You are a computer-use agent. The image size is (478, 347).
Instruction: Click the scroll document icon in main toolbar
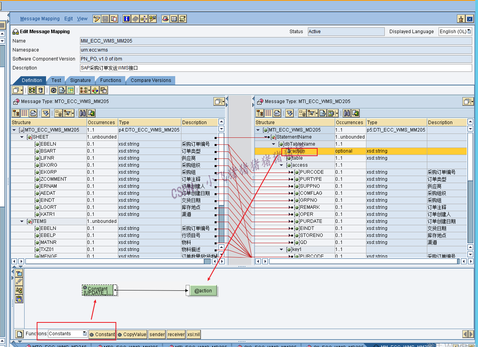tap(182, 19)
